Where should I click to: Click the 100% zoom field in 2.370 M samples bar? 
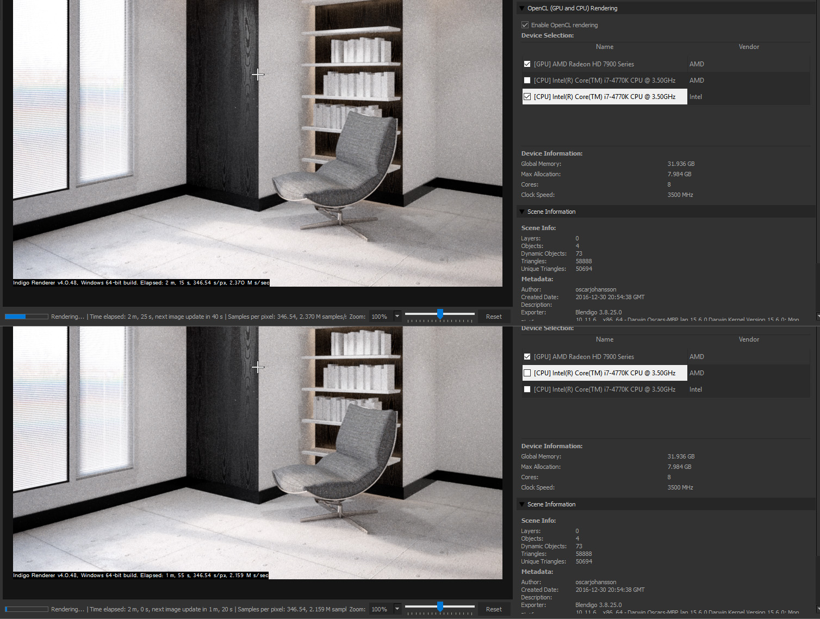pos(381,317)
